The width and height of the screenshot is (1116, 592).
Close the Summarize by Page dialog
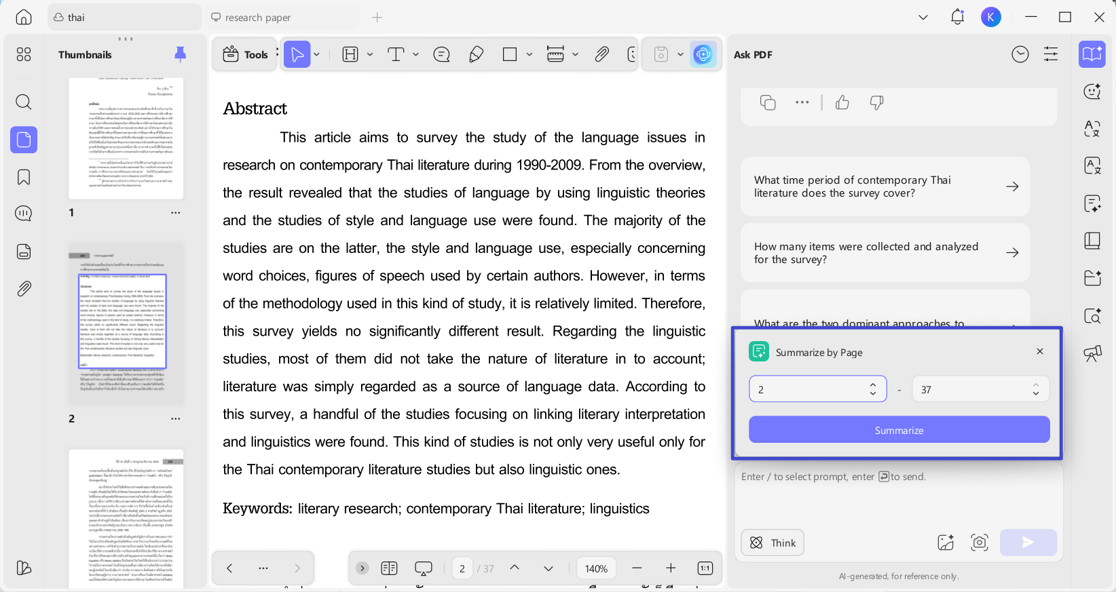point(1040,351)
